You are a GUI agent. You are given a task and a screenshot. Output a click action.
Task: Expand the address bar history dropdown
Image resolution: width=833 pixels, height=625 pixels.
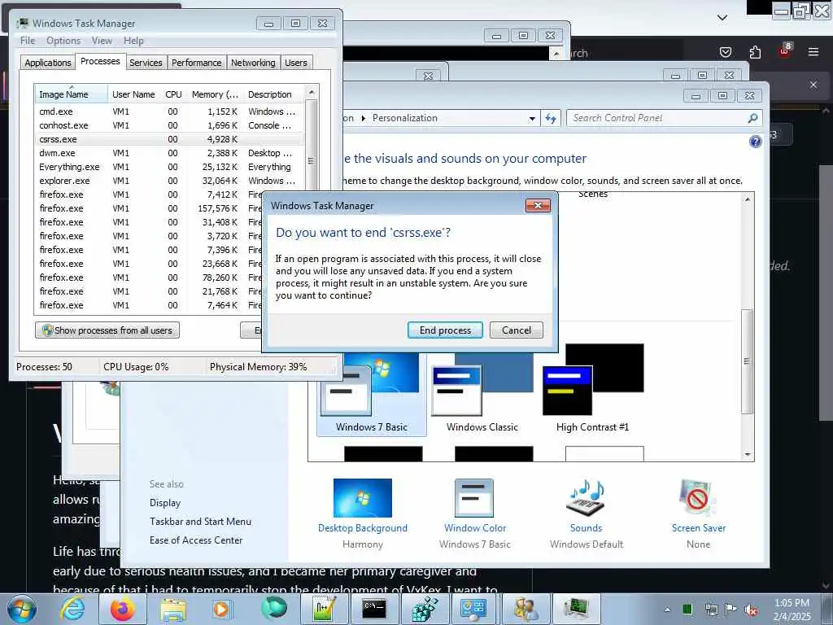[532, 119]
